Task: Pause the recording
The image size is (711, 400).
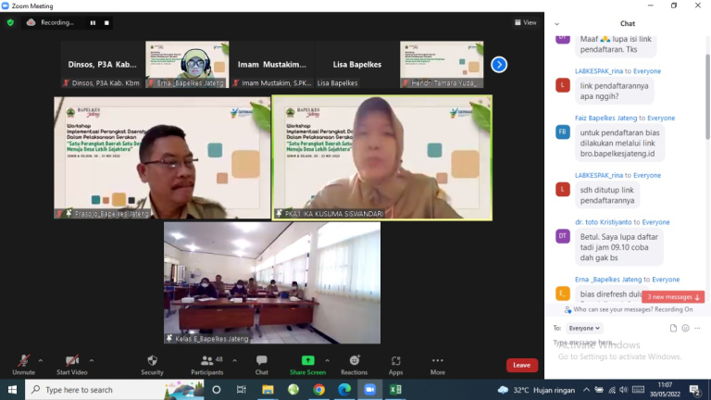Action: 93,22
